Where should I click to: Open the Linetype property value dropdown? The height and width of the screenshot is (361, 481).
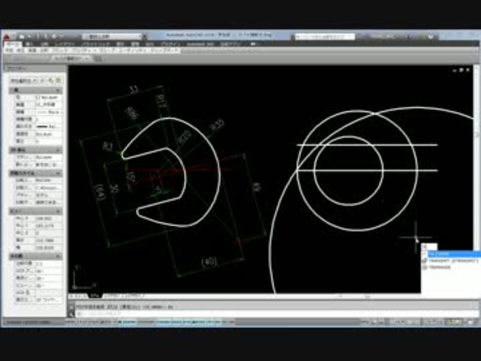(48, 112)
